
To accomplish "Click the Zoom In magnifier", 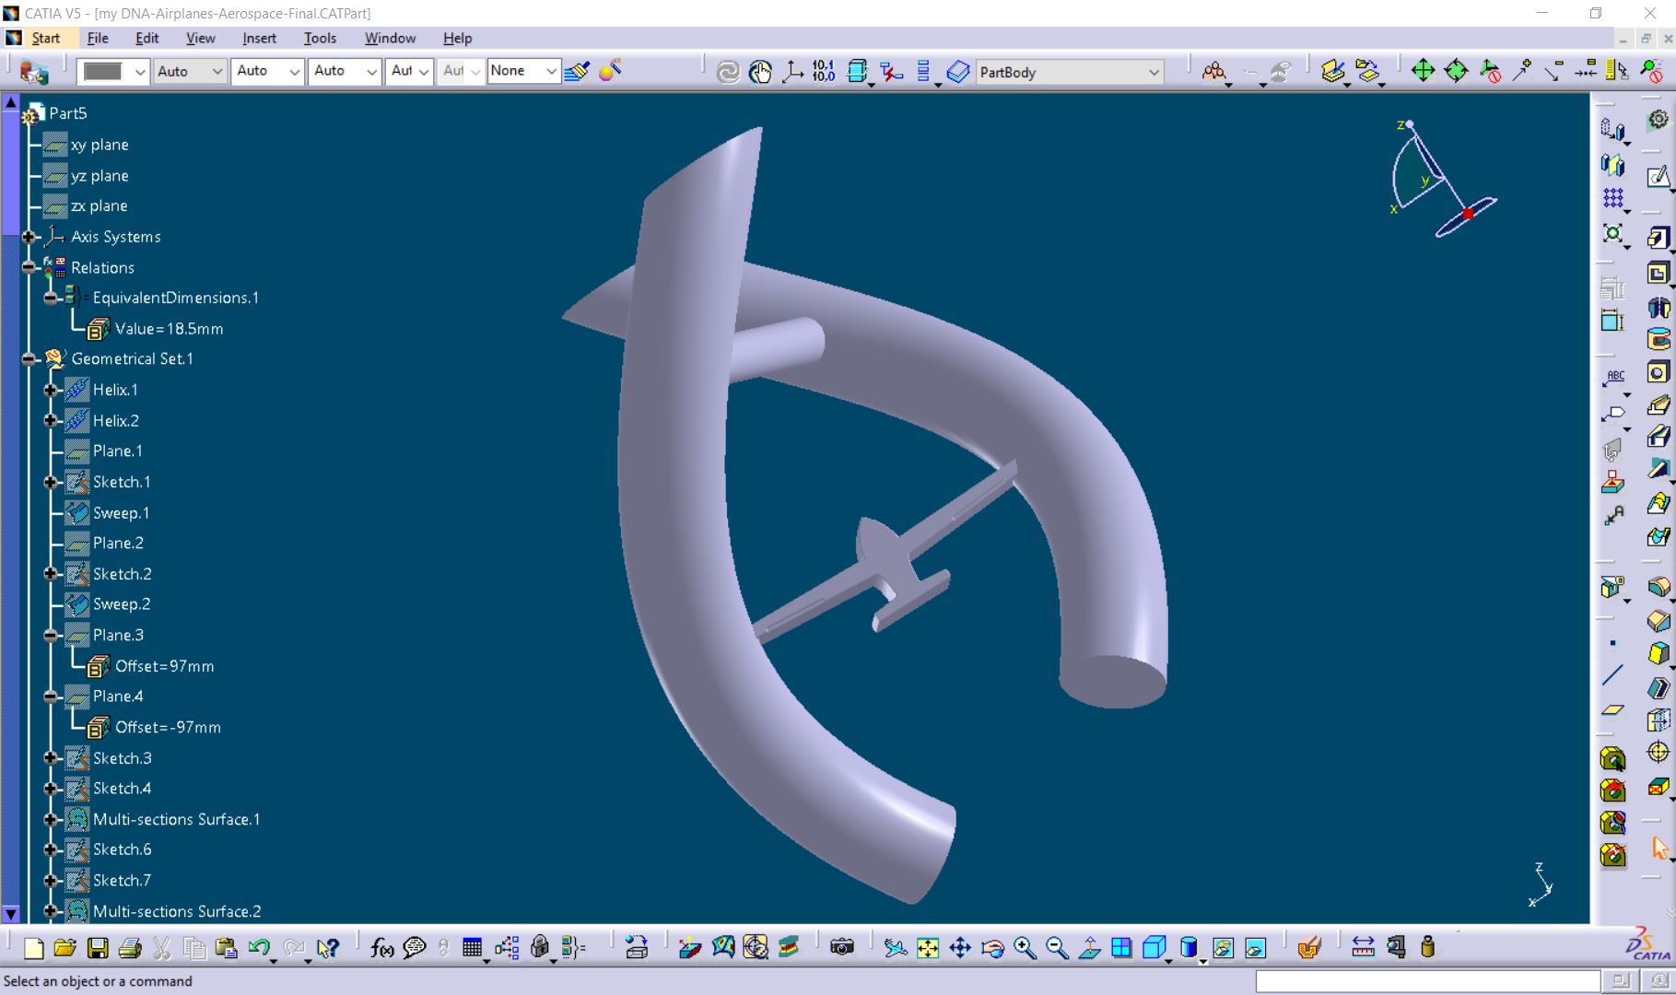I will 1025,947.
